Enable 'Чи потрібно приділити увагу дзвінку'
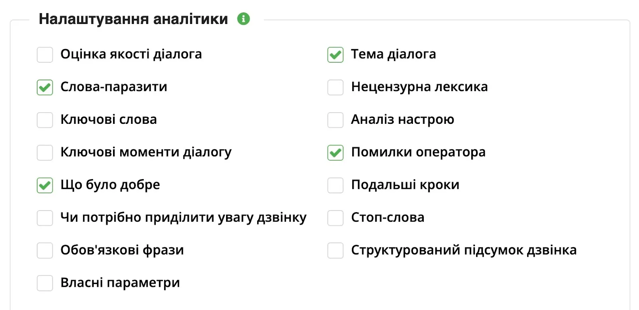639x310 pixels. [x=45, y=218]
